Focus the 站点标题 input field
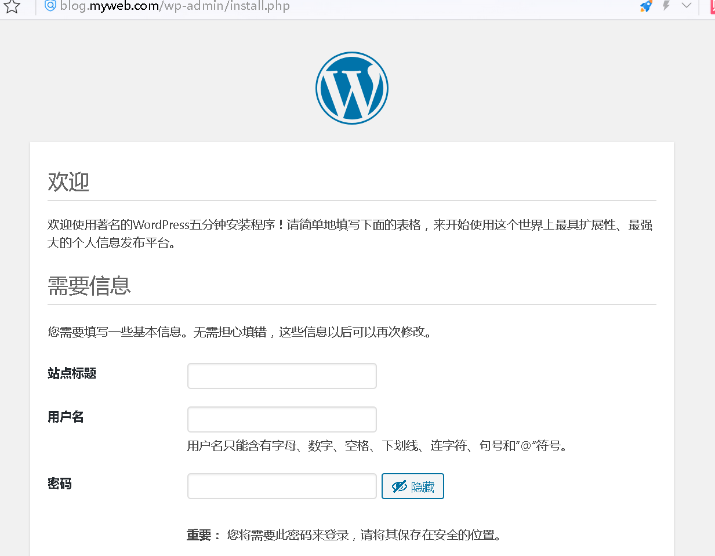 click(282, 376)
